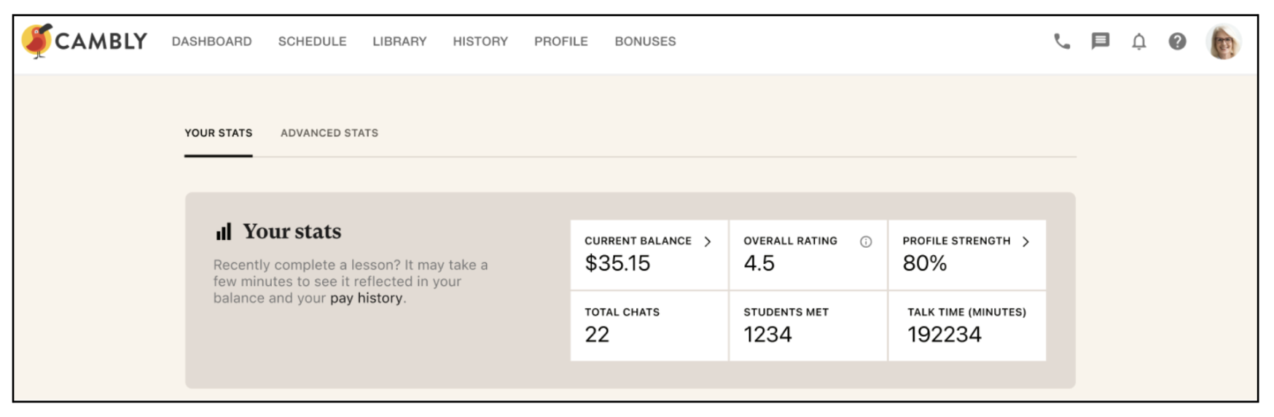Image resolution: width=1274 pixels, height=417 pixels.
Task: Click the Cambly logo
Action: 85,41
